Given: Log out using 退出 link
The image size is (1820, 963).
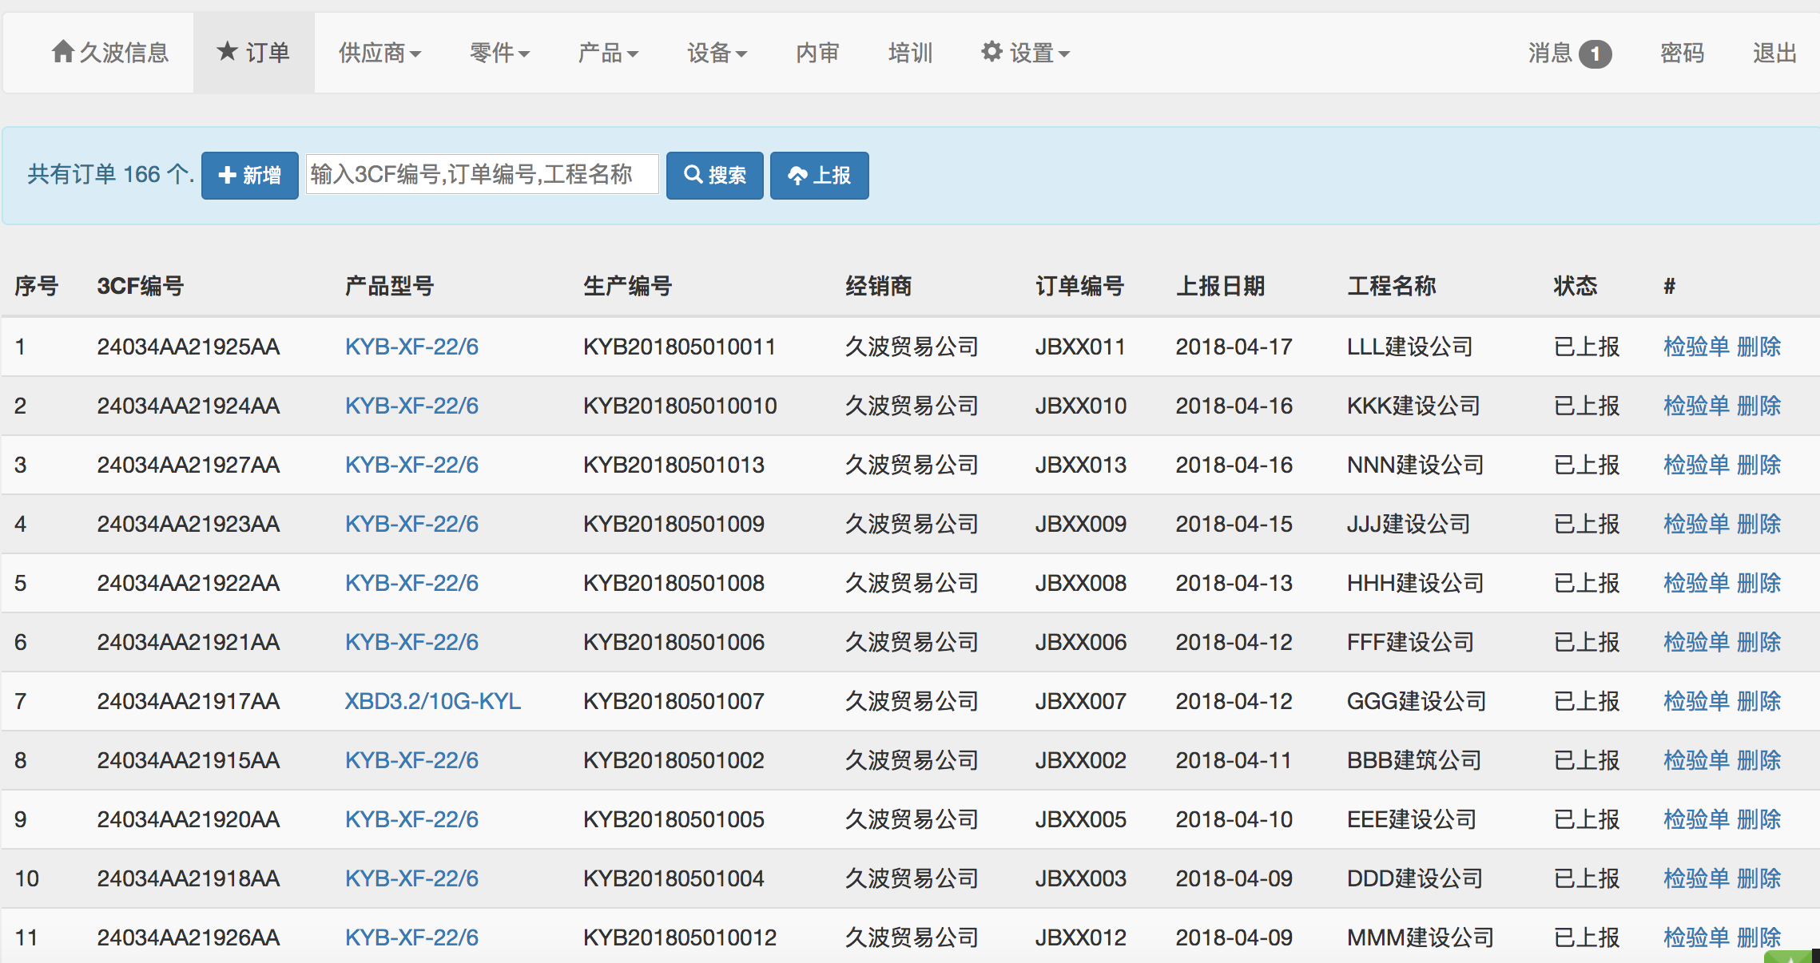Looking at the screenshot, I should click(1774, 53).
